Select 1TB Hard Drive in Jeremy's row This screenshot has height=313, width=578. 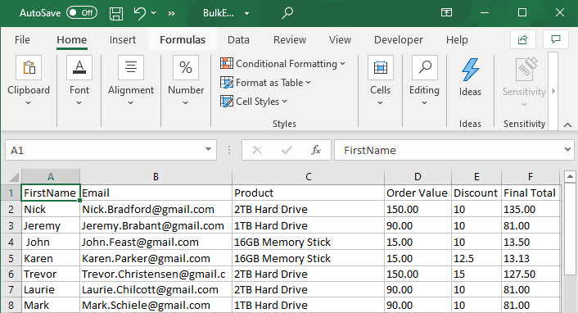click(x=308, y=225)
